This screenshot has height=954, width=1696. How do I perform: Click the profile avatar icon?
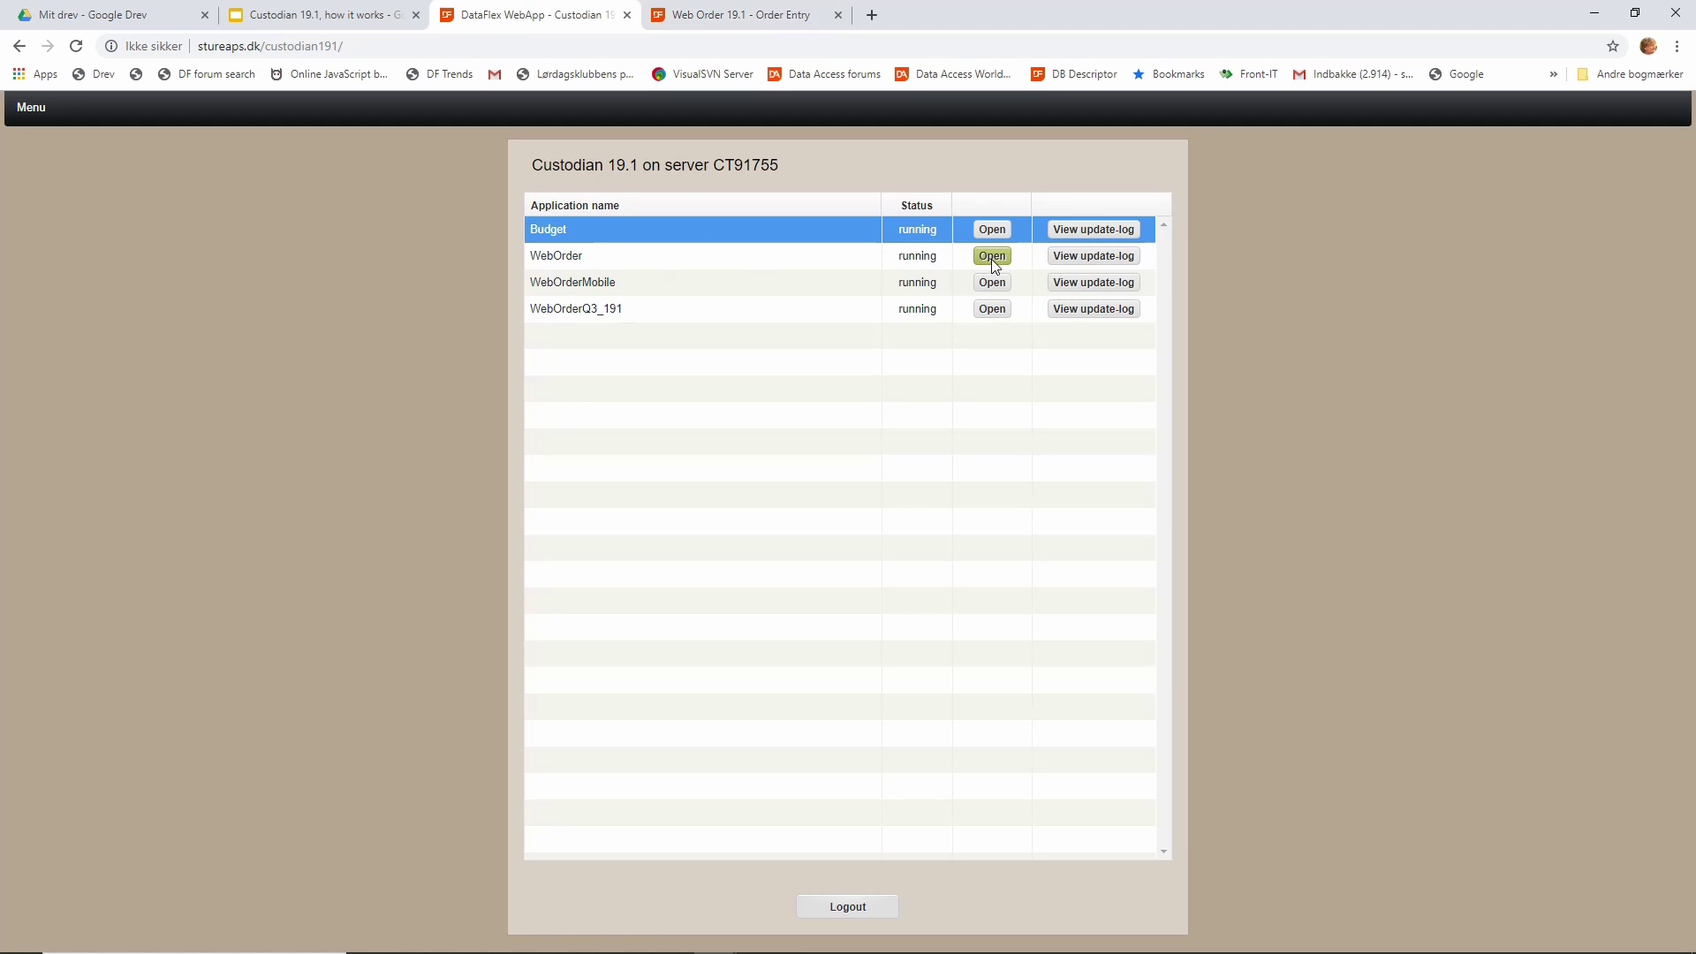click(1648, 46)
